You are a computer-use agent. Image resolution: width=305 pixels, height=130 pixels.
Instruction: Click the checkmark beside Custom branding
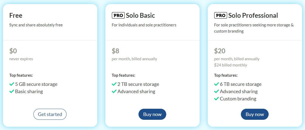[x=216, y=99]
